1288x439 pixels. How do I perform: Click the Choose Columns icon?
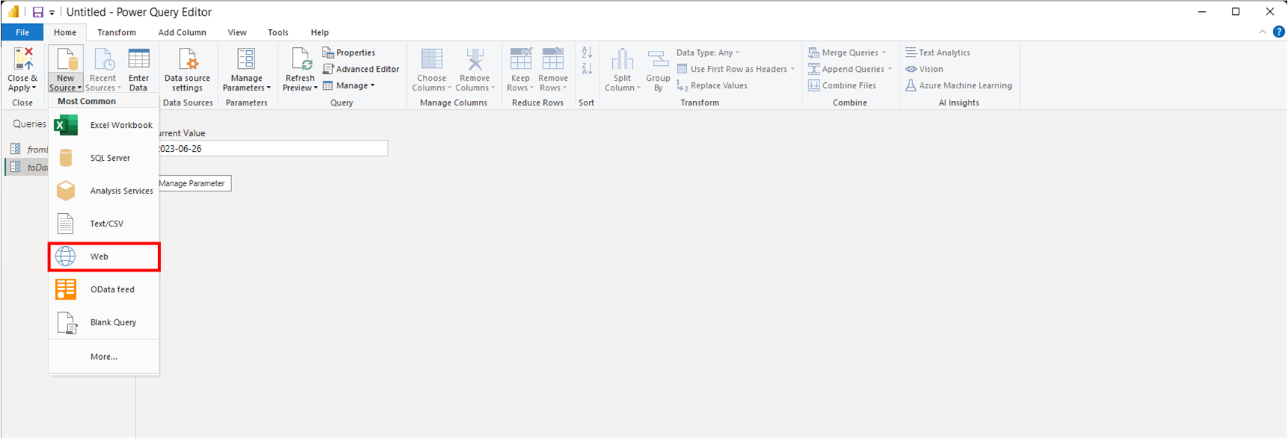pos(432,60)
